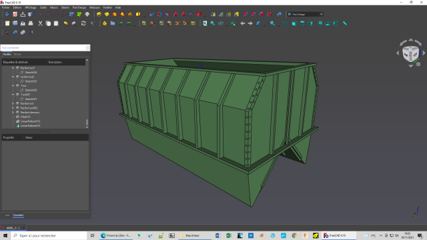This screenshot has height=240, width=427.
Task: Expand the Renfort dessous tree node
Action: pyautogui.click(x=13, y=113)
